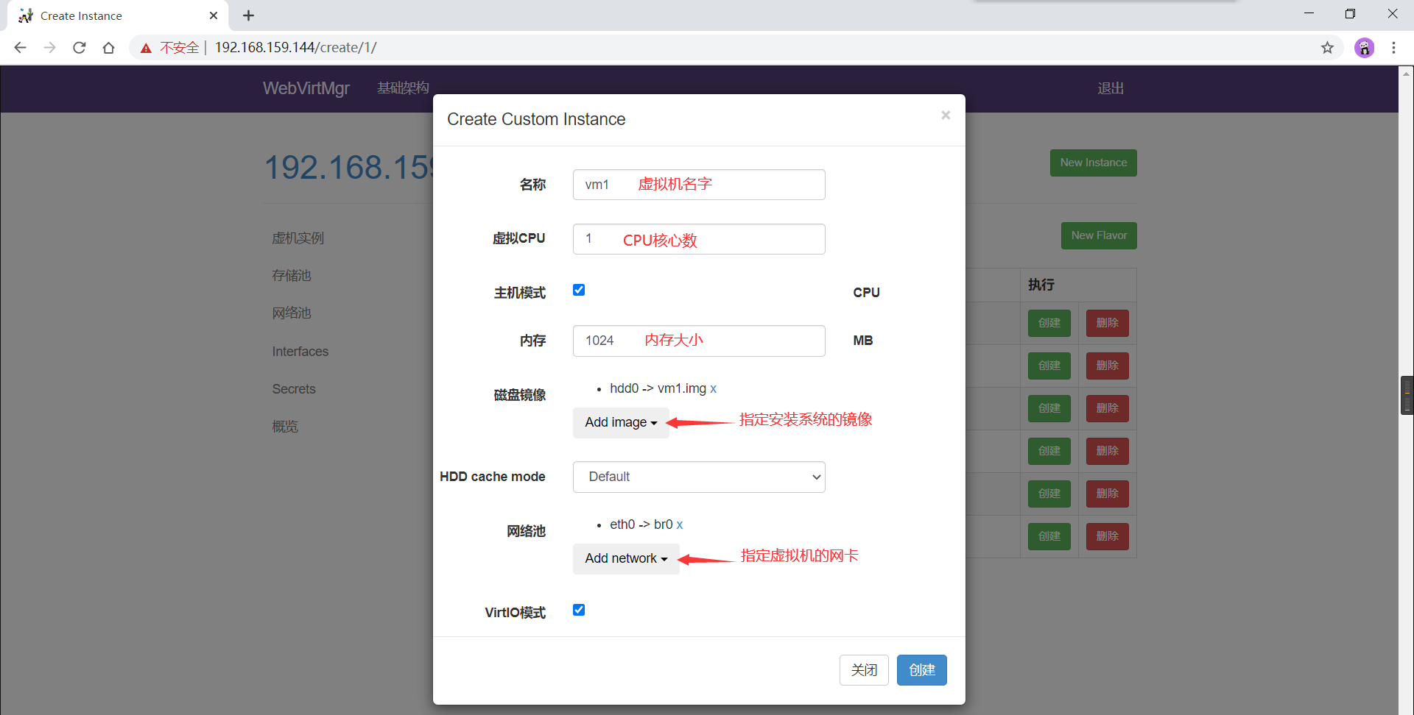Click the 执行 column header
This screenshot has width=1414, height=715.
(x=1041, y=285)
